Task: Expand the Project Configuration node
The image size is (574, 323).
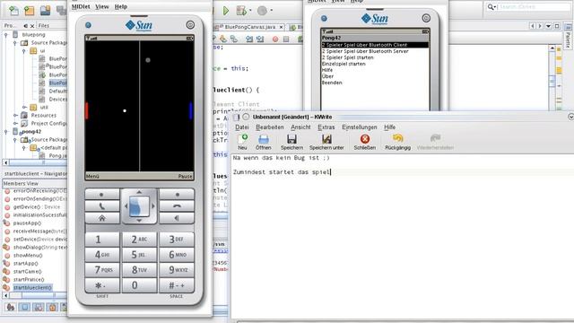Action: click(15, 124)
